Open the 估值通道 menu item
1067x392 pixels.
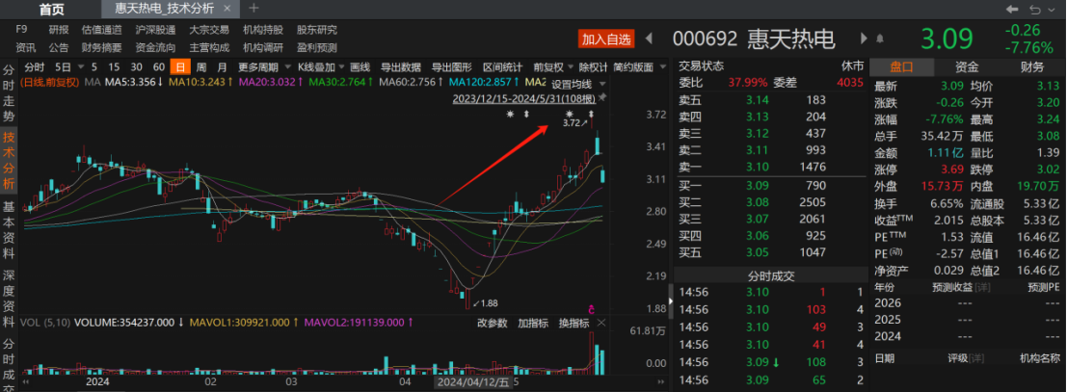coord(101,30)
